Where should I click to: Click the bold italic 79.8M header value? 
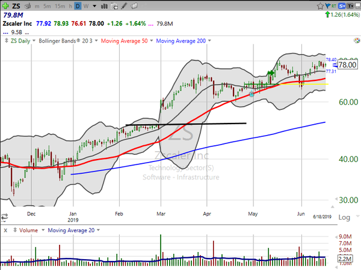[13, 15]
